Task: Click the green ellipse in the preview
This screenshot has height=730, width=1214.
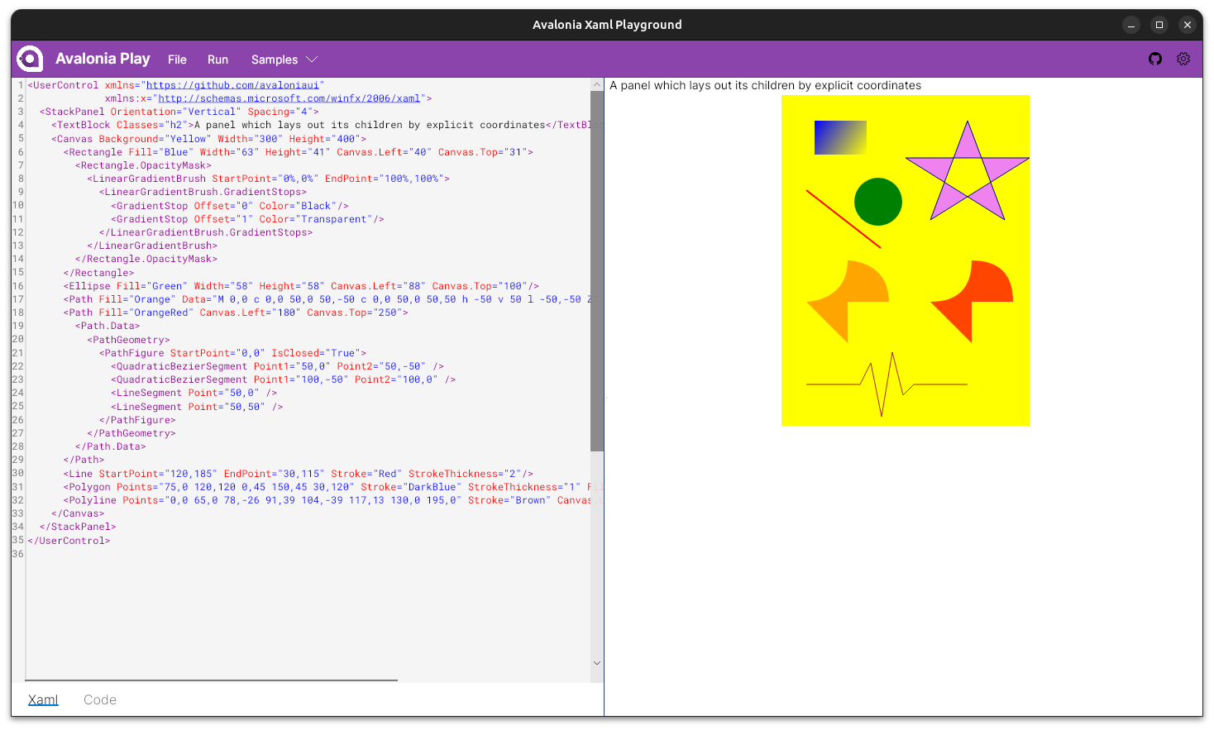Action: 878,202
